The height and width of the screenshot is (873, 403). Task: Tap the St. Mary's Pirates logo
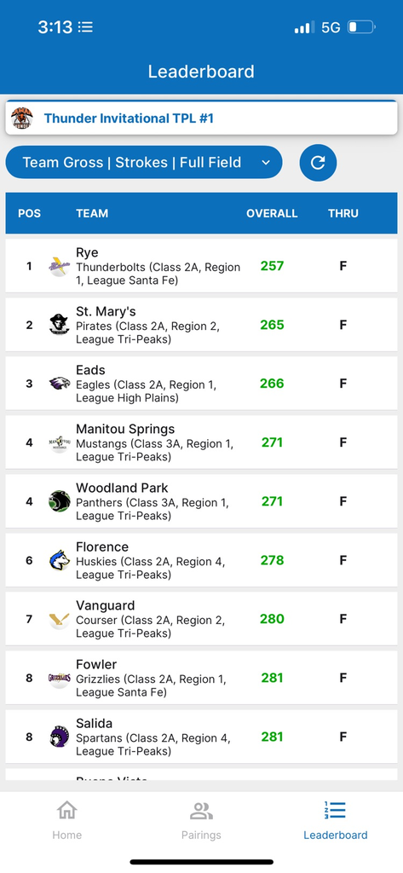[60, 325]
